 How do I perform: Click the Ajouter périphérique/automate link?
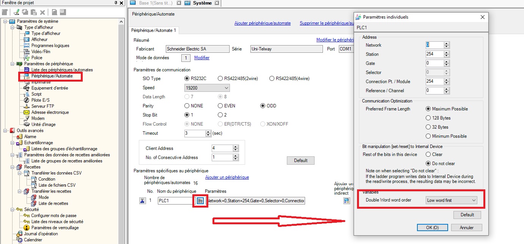[x=262, y=23]
